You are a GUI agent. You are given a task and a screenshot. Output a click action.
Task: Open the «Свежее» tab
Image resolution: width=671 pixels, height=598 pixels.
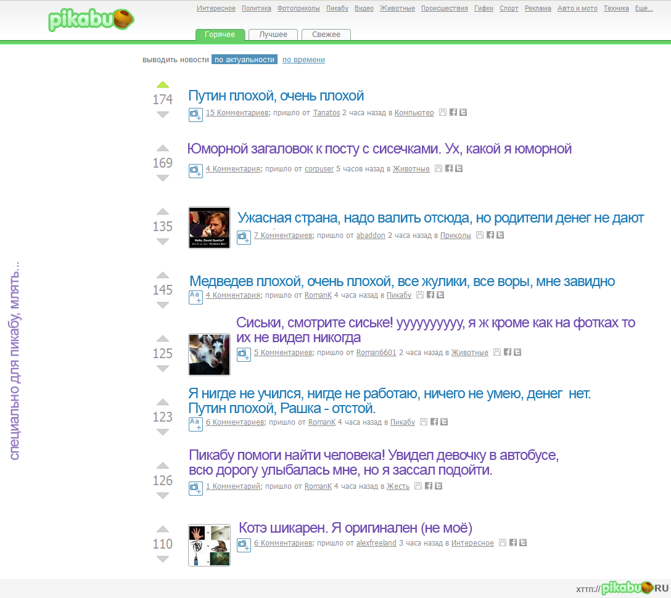[326, 35]
